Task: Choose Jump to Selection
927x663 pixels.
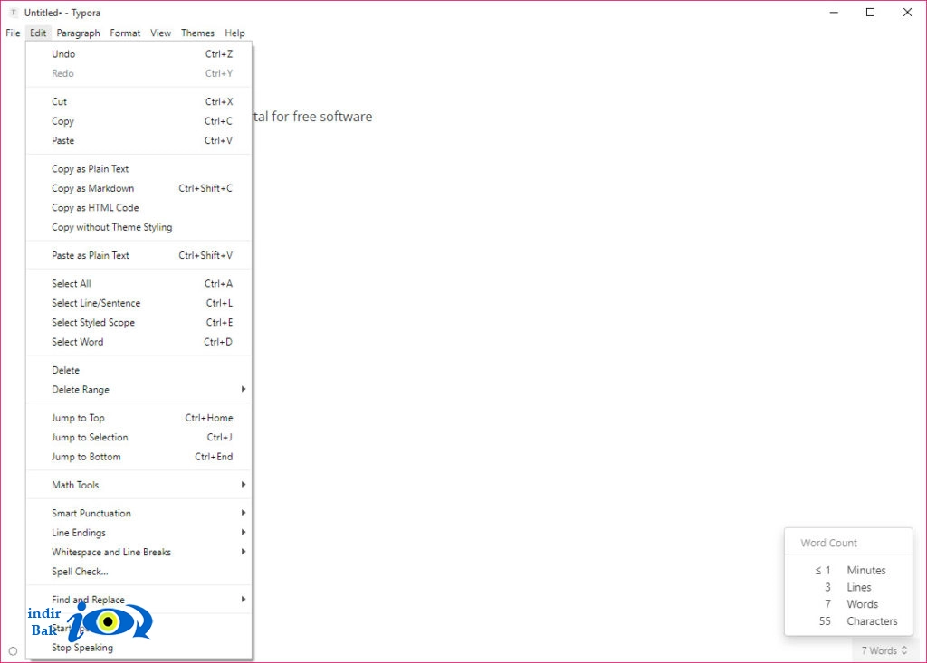Action: [x=139, y=437]
